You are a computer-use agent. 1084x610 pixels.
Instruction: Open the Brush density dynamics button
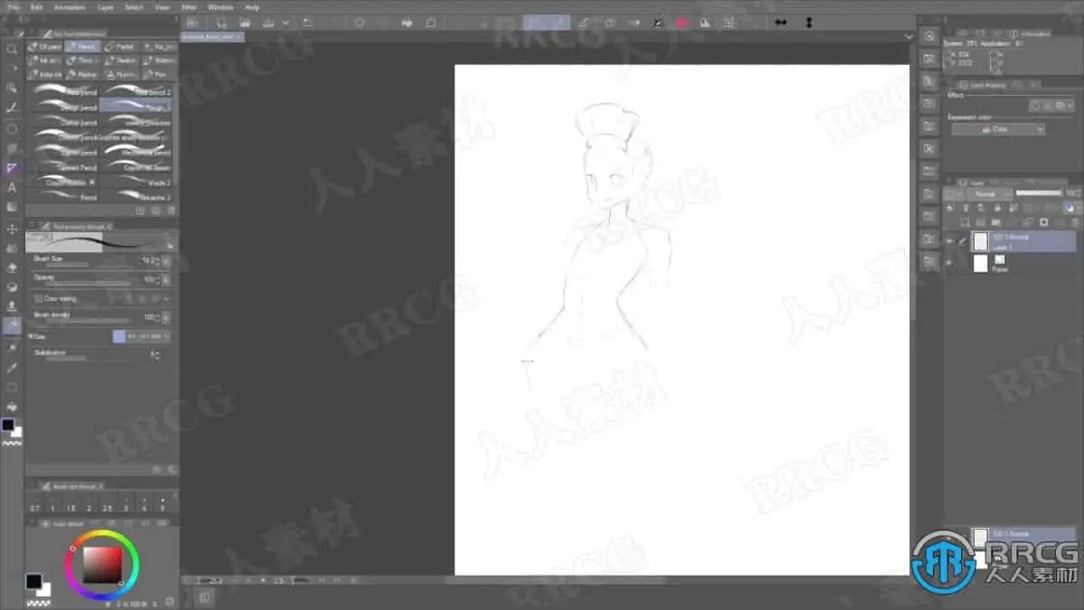166,317
